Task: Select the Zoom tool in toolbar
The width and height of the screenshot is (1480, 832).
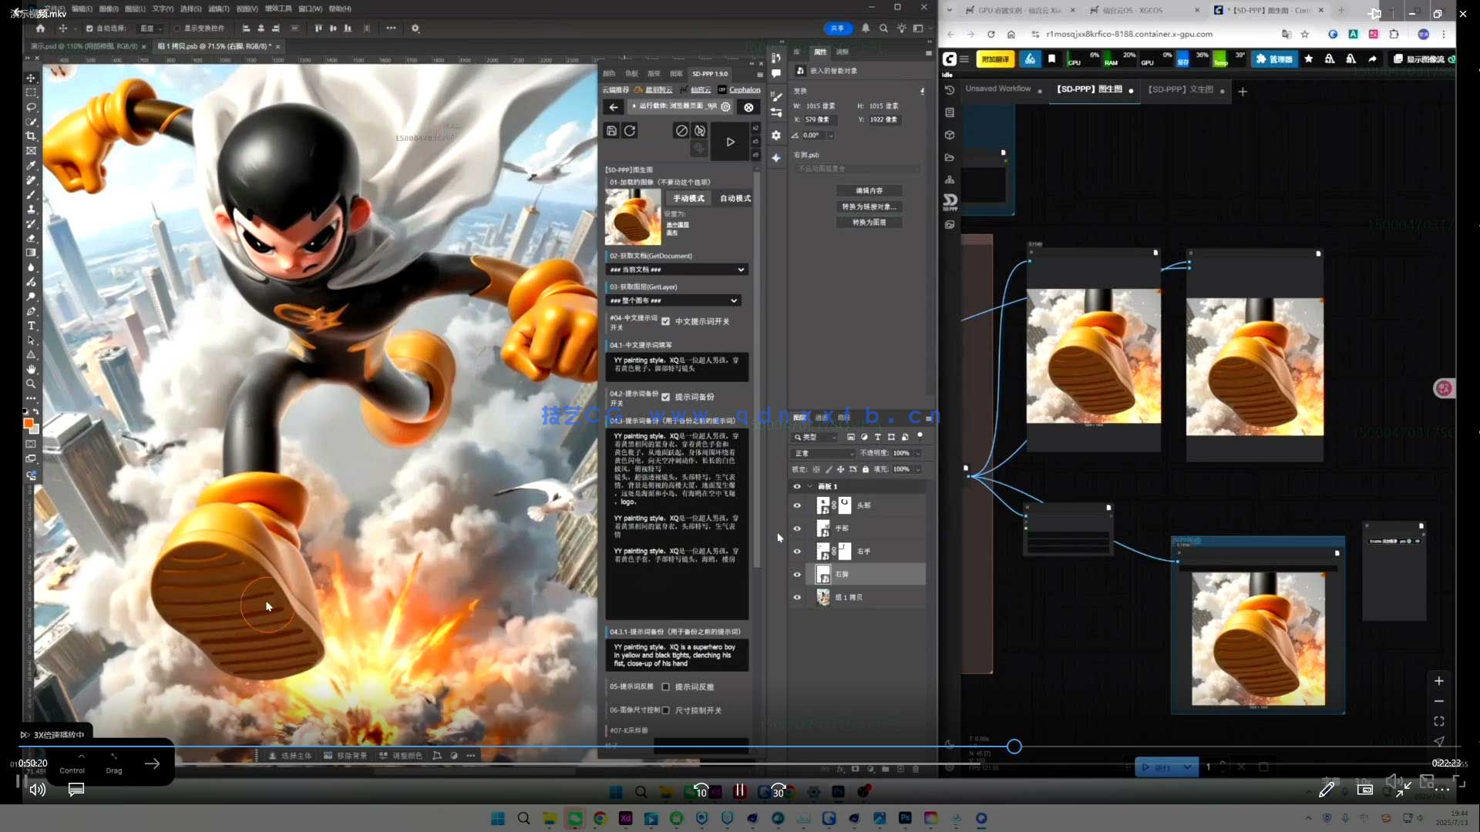Action: 31,384
